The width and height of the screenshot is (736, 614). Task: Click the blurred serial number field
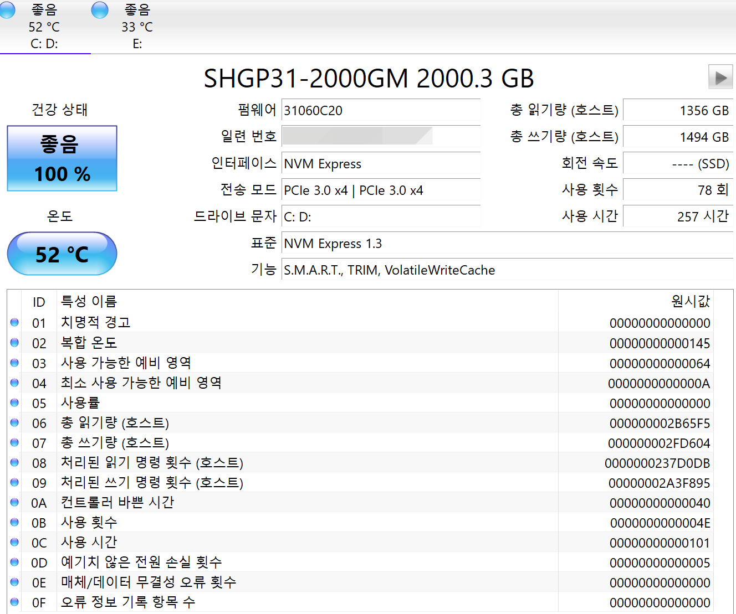[381, 136]
